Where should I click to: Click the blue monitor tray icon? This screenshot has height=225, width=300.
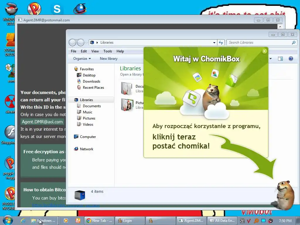(263, 221)
